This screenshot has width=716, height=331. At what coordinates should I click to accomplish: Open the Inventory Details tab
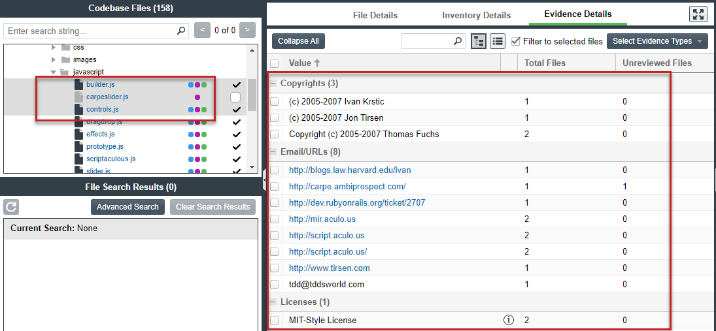[x=476, y=15]
